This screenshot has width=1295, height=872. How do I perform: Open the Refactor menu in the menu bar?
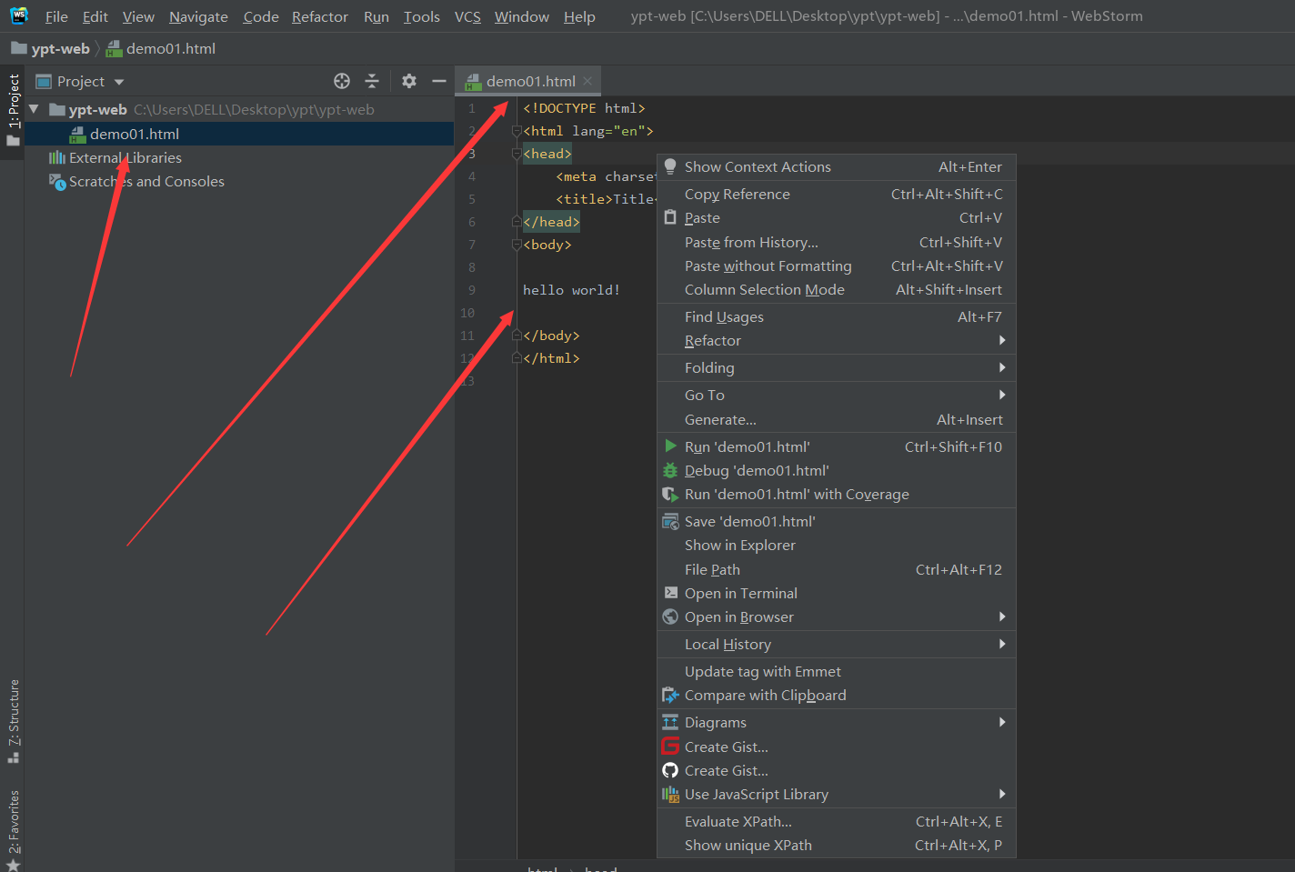(x=319, y=16)
